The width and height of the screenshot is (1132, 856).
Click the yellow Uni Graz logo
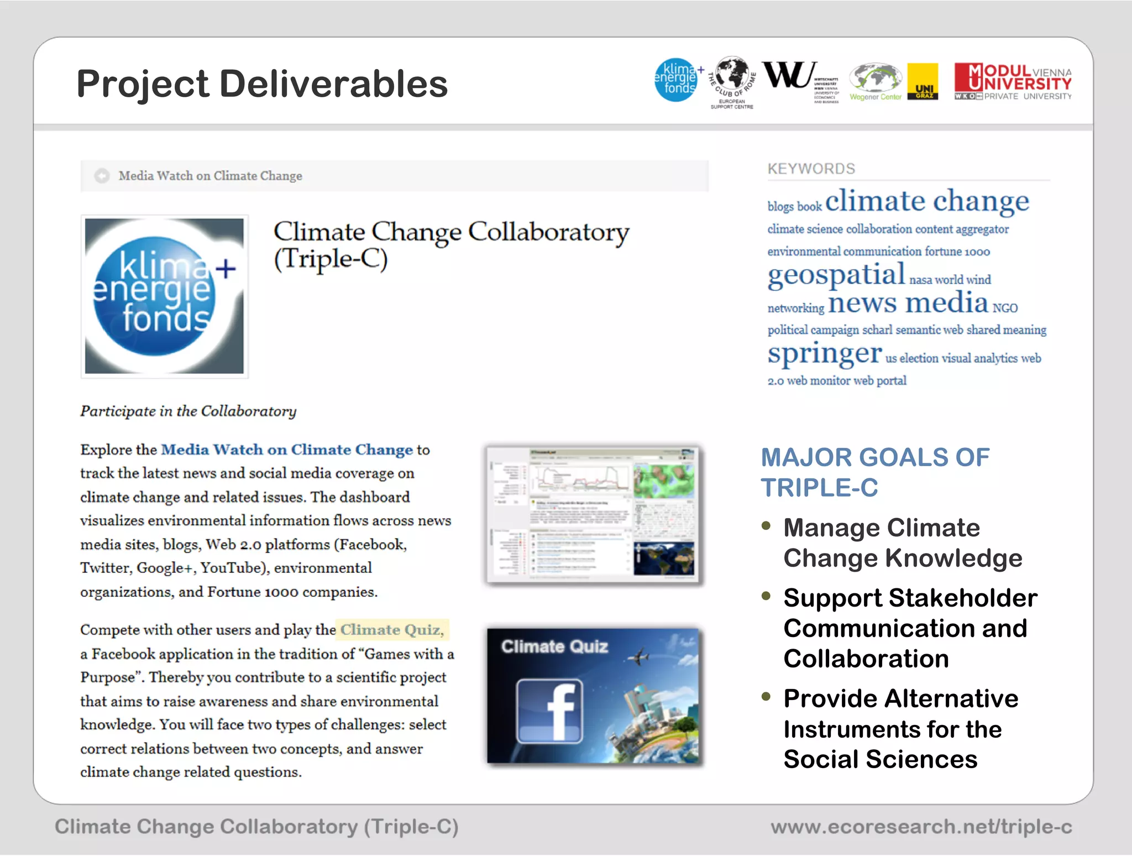(x=923, y=81)
